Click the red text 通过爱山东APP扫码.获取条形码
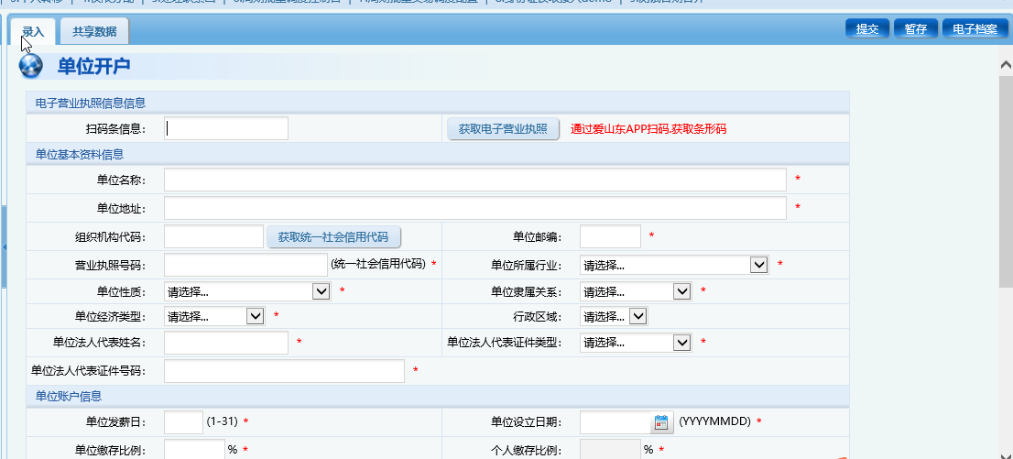Screen dimensions: 1013x459 click(648, 129)
